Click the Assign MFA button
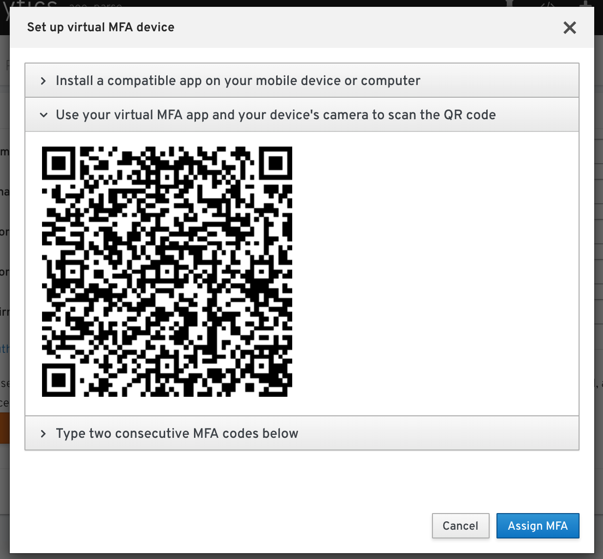 coord(538,526)
